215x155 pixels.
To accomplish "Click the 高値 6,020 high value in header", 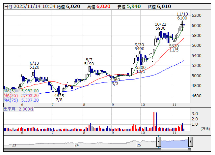I will pos(99,7).
